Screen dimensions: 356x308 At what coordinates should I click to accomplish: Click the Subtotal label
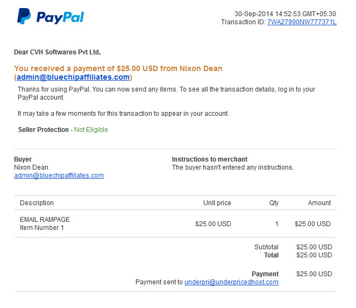point(266,247)
